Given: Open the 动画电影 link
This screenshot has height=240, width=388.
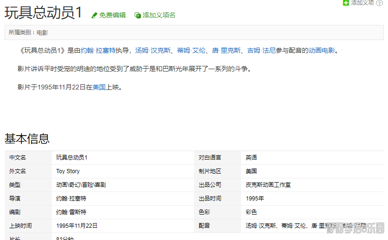Looking at the screenshot, I should (321, 50).
